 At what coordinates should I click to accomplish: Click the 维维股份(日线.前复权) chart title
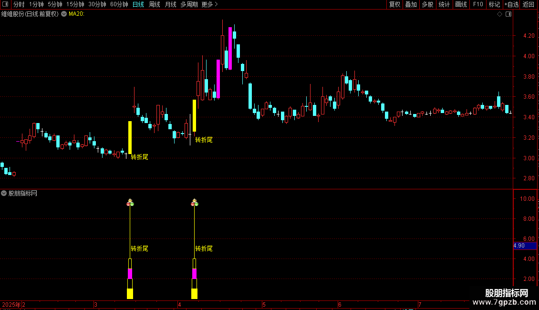tap(30, 14)
